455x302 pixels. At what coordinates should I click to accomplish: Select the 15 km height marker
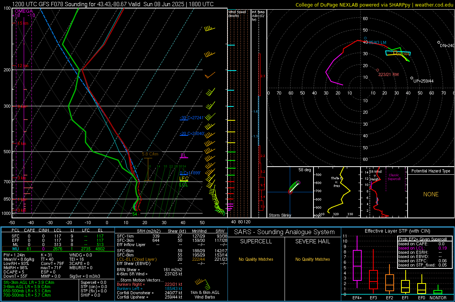[x=23, y=23]
